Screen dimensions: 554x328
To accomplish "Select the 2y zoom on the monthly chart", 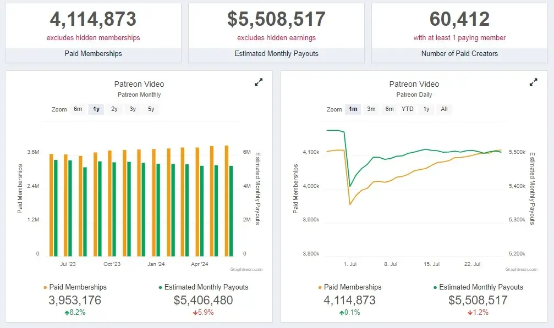I will [114, 109].
